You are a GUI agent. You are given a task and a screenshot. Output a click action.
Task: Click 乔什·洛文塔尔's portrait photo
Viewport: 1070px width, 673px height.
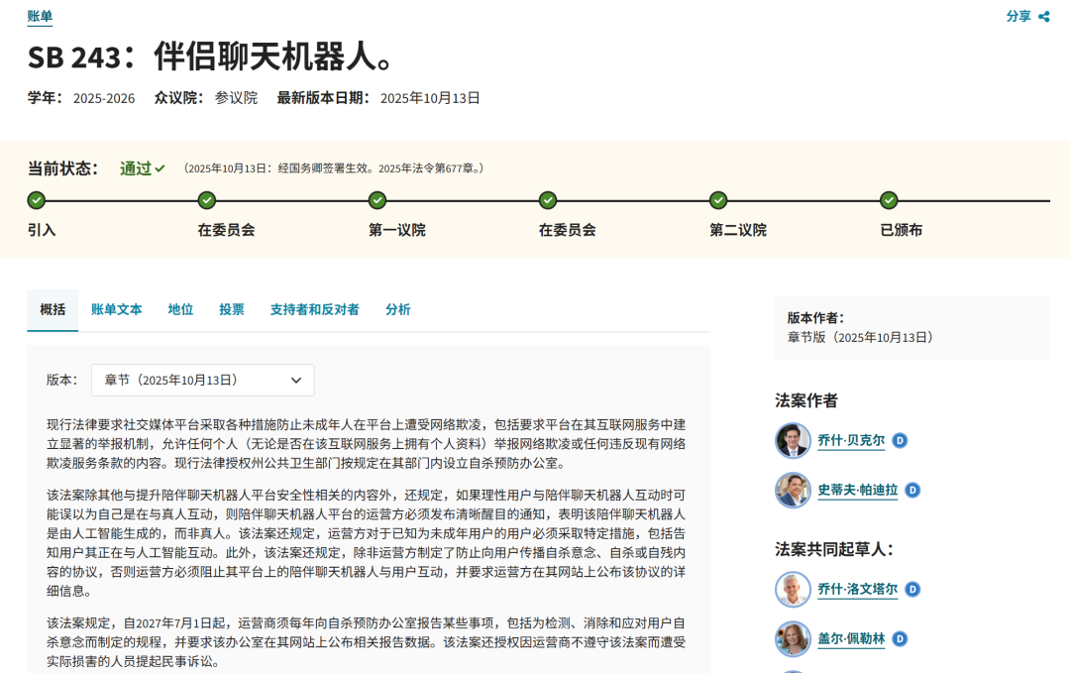(x=793, y=589)
